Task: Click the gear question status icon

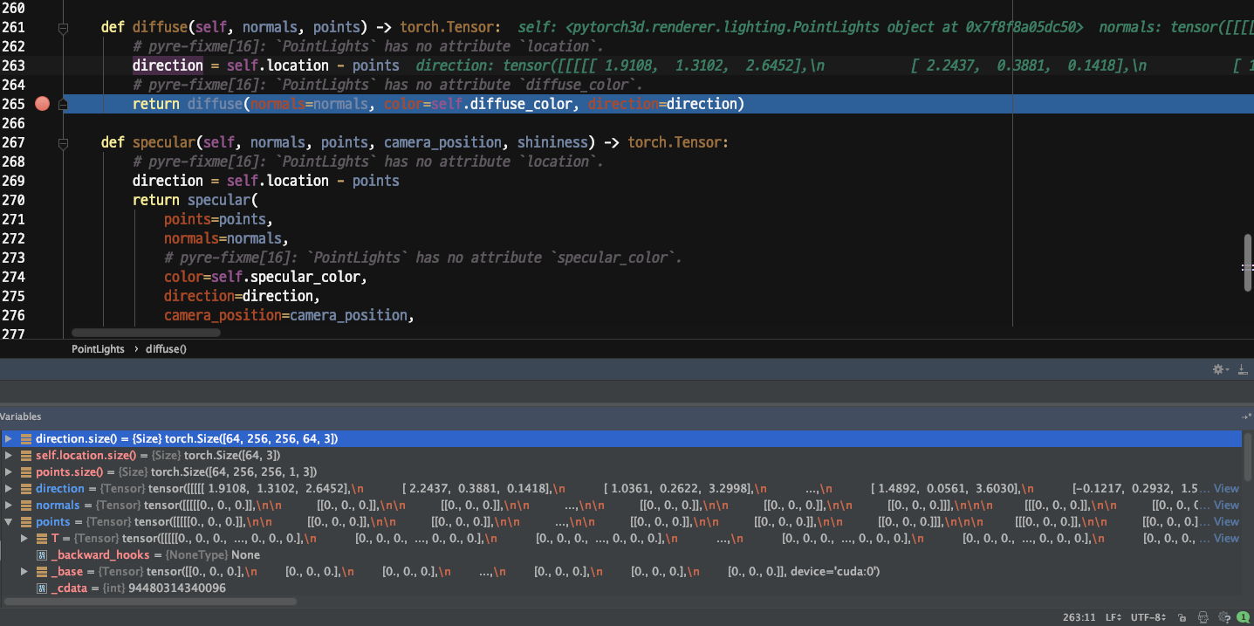Action: point(1223,617)
